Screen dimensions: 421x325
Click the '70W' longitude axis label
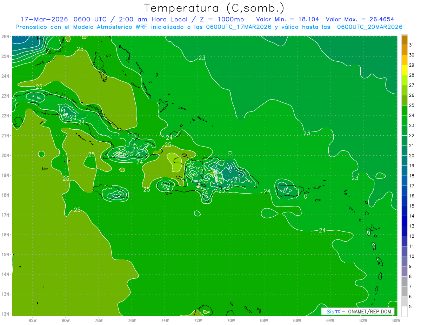[x=231, y=320]
